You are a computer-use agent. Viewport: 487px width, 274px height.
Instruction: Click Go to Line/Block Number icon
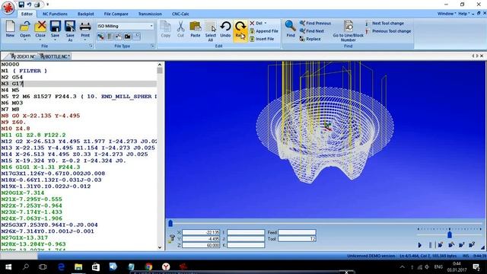(x=349, y=26)
